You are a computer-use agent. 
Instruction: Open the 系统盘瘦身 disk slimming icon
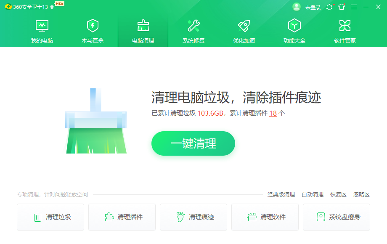[x=321, y=217]
